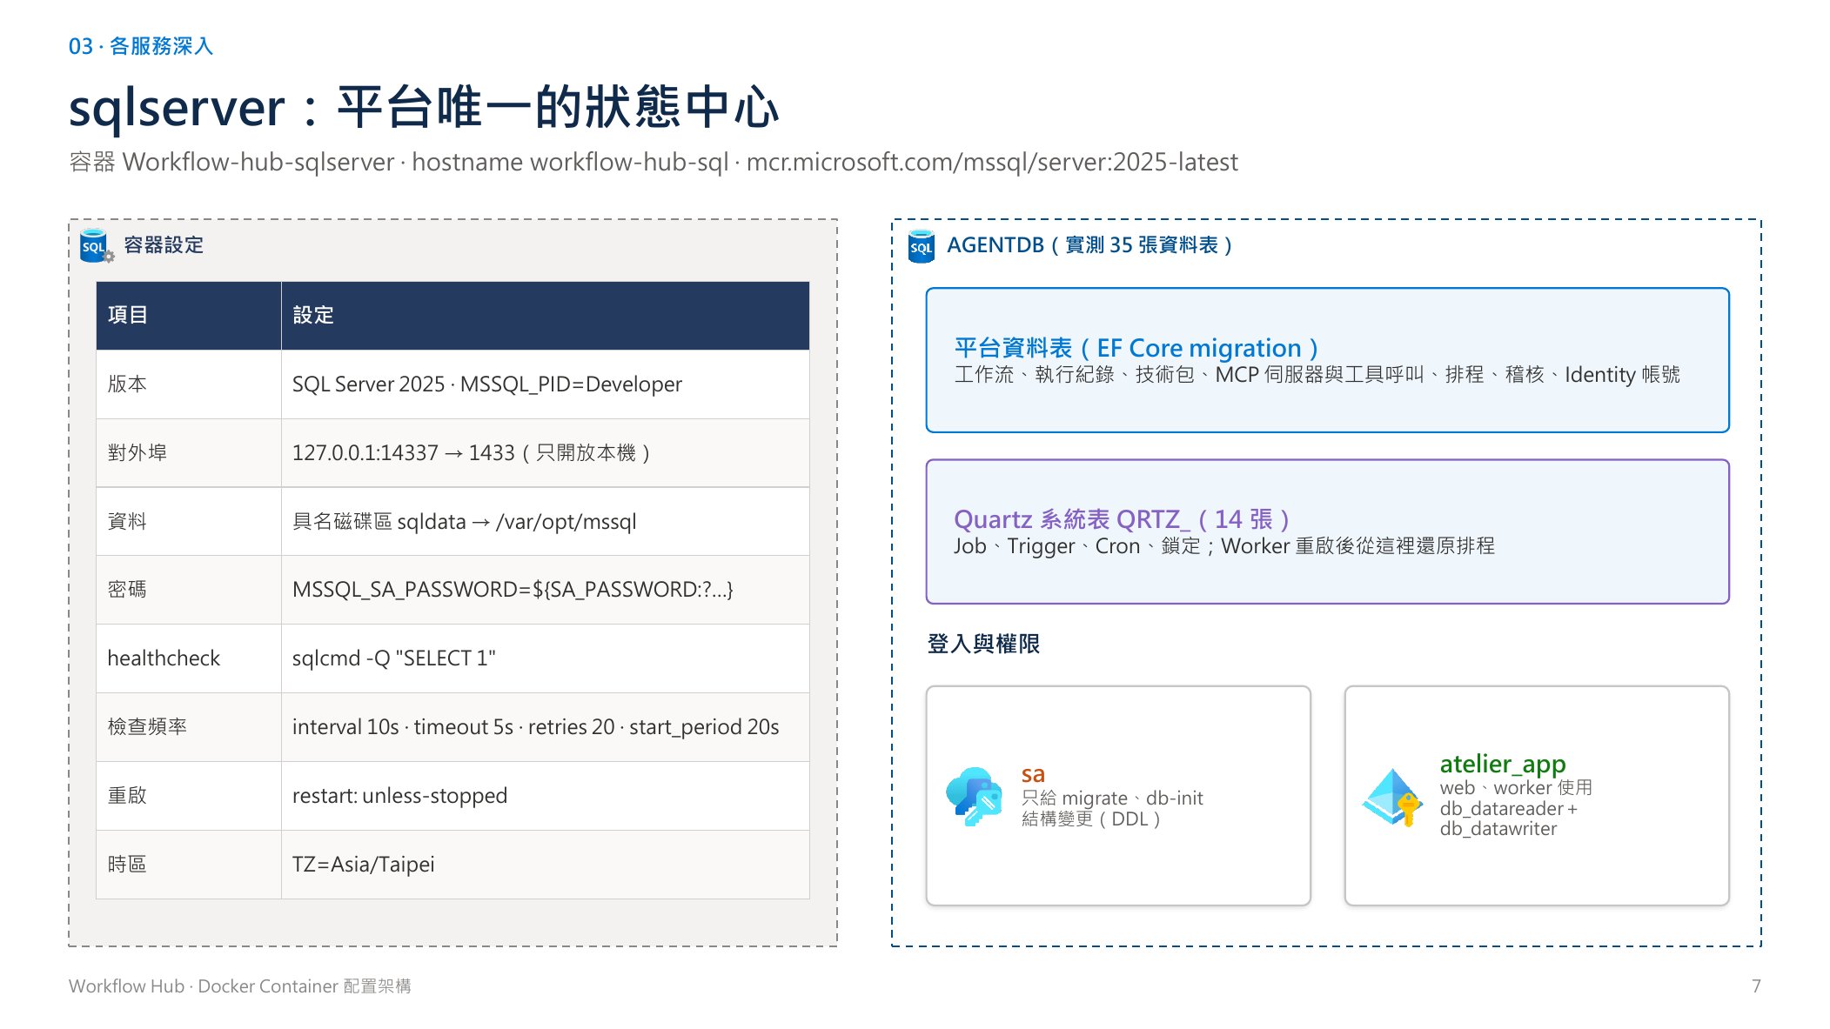This screenshot has width=1830, height=1029.
Task: Click the 檢查頻率 row label
Action: point(147,727)
